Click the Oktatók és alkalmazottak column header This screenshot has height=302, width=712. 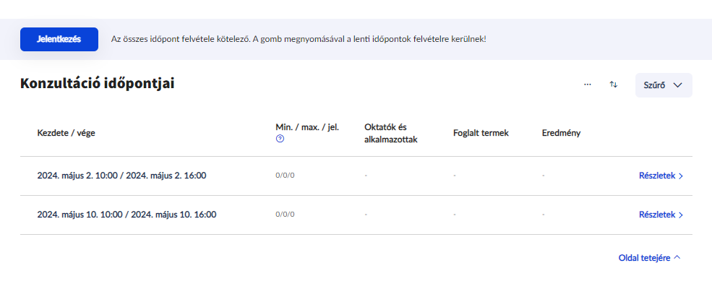tap(391, 133)
